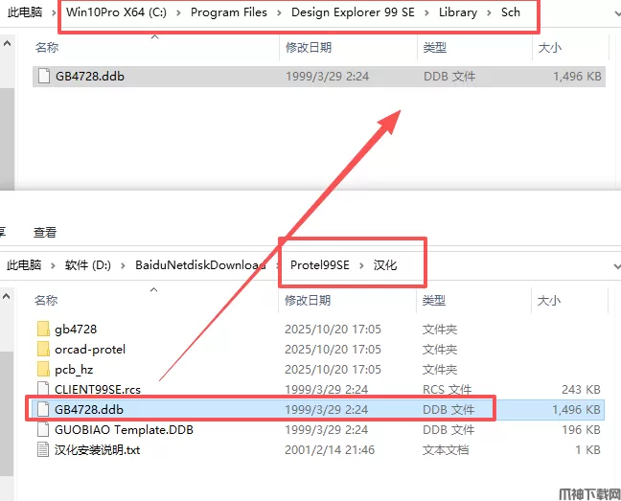Click the GB4728.ddb file icon in Sch window
This screenshot has width=621, height=501.
click(43, 76)
